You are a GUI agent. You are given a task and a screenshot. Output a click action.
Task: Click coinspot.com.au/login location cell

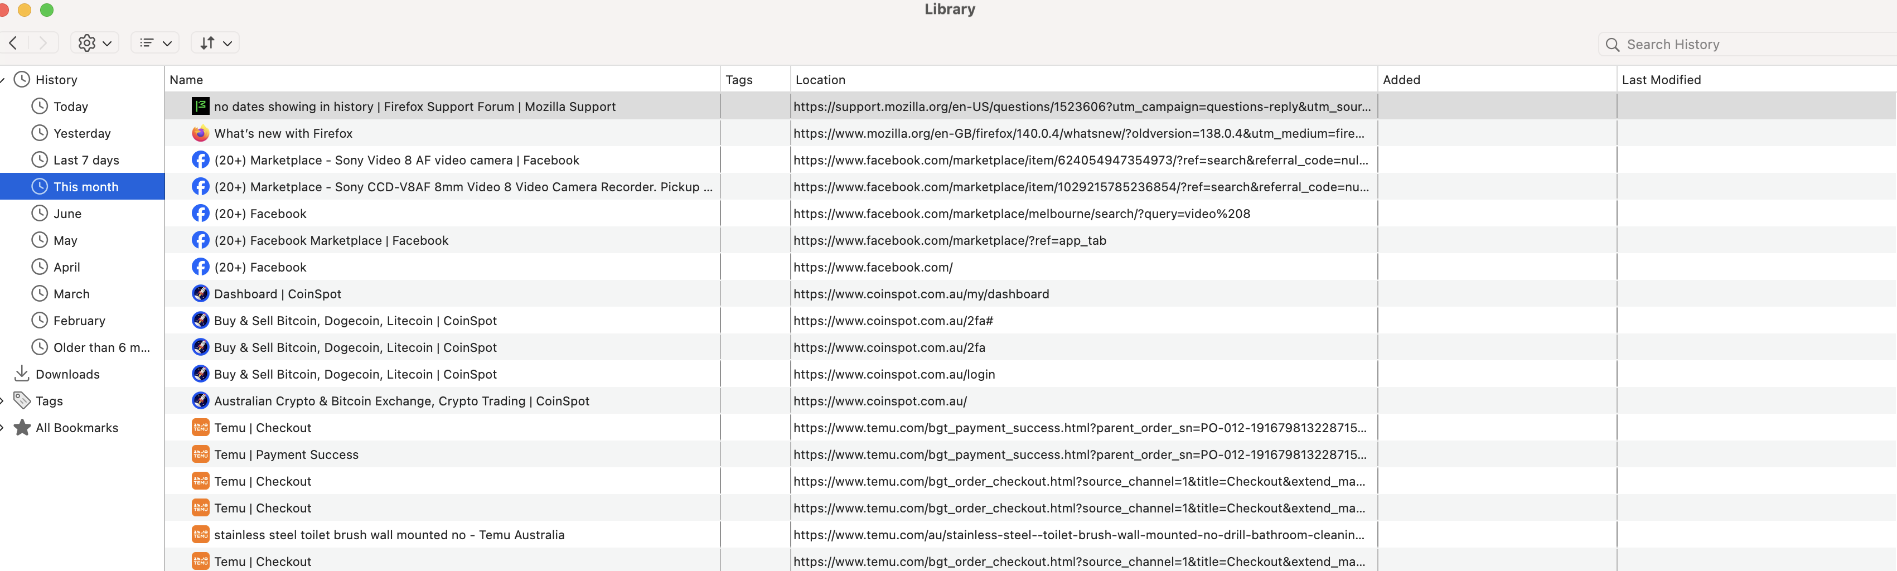pos(1083,374)
